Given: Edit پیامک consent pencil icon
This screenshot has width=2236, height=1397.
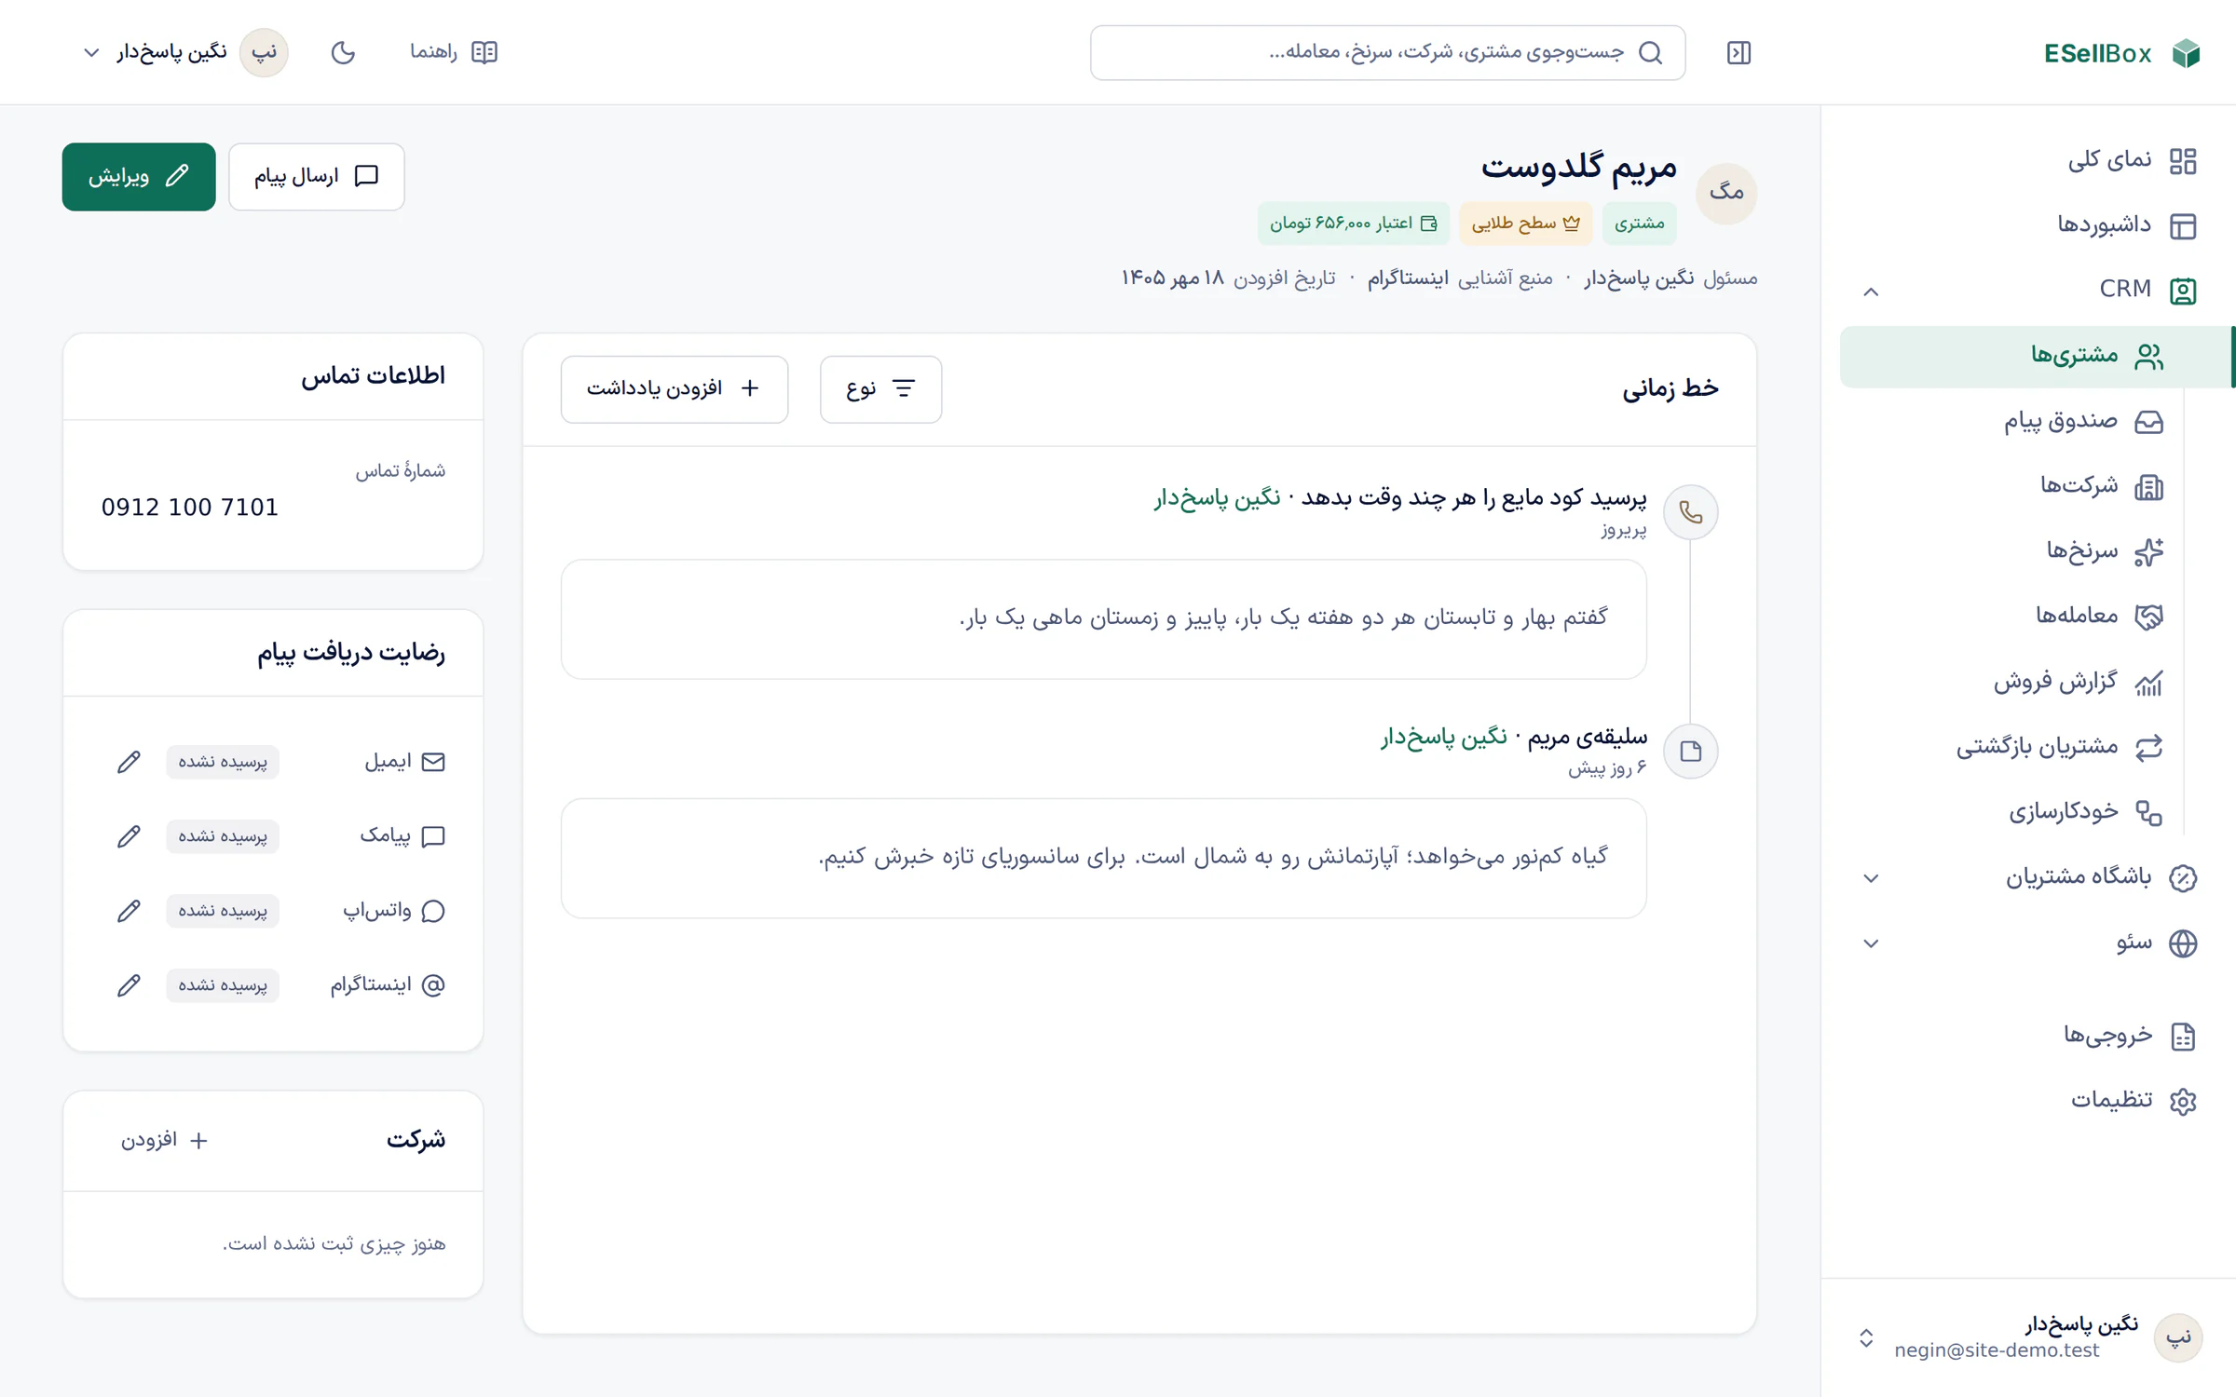Looking at the screenshot, I should point(129,836).
